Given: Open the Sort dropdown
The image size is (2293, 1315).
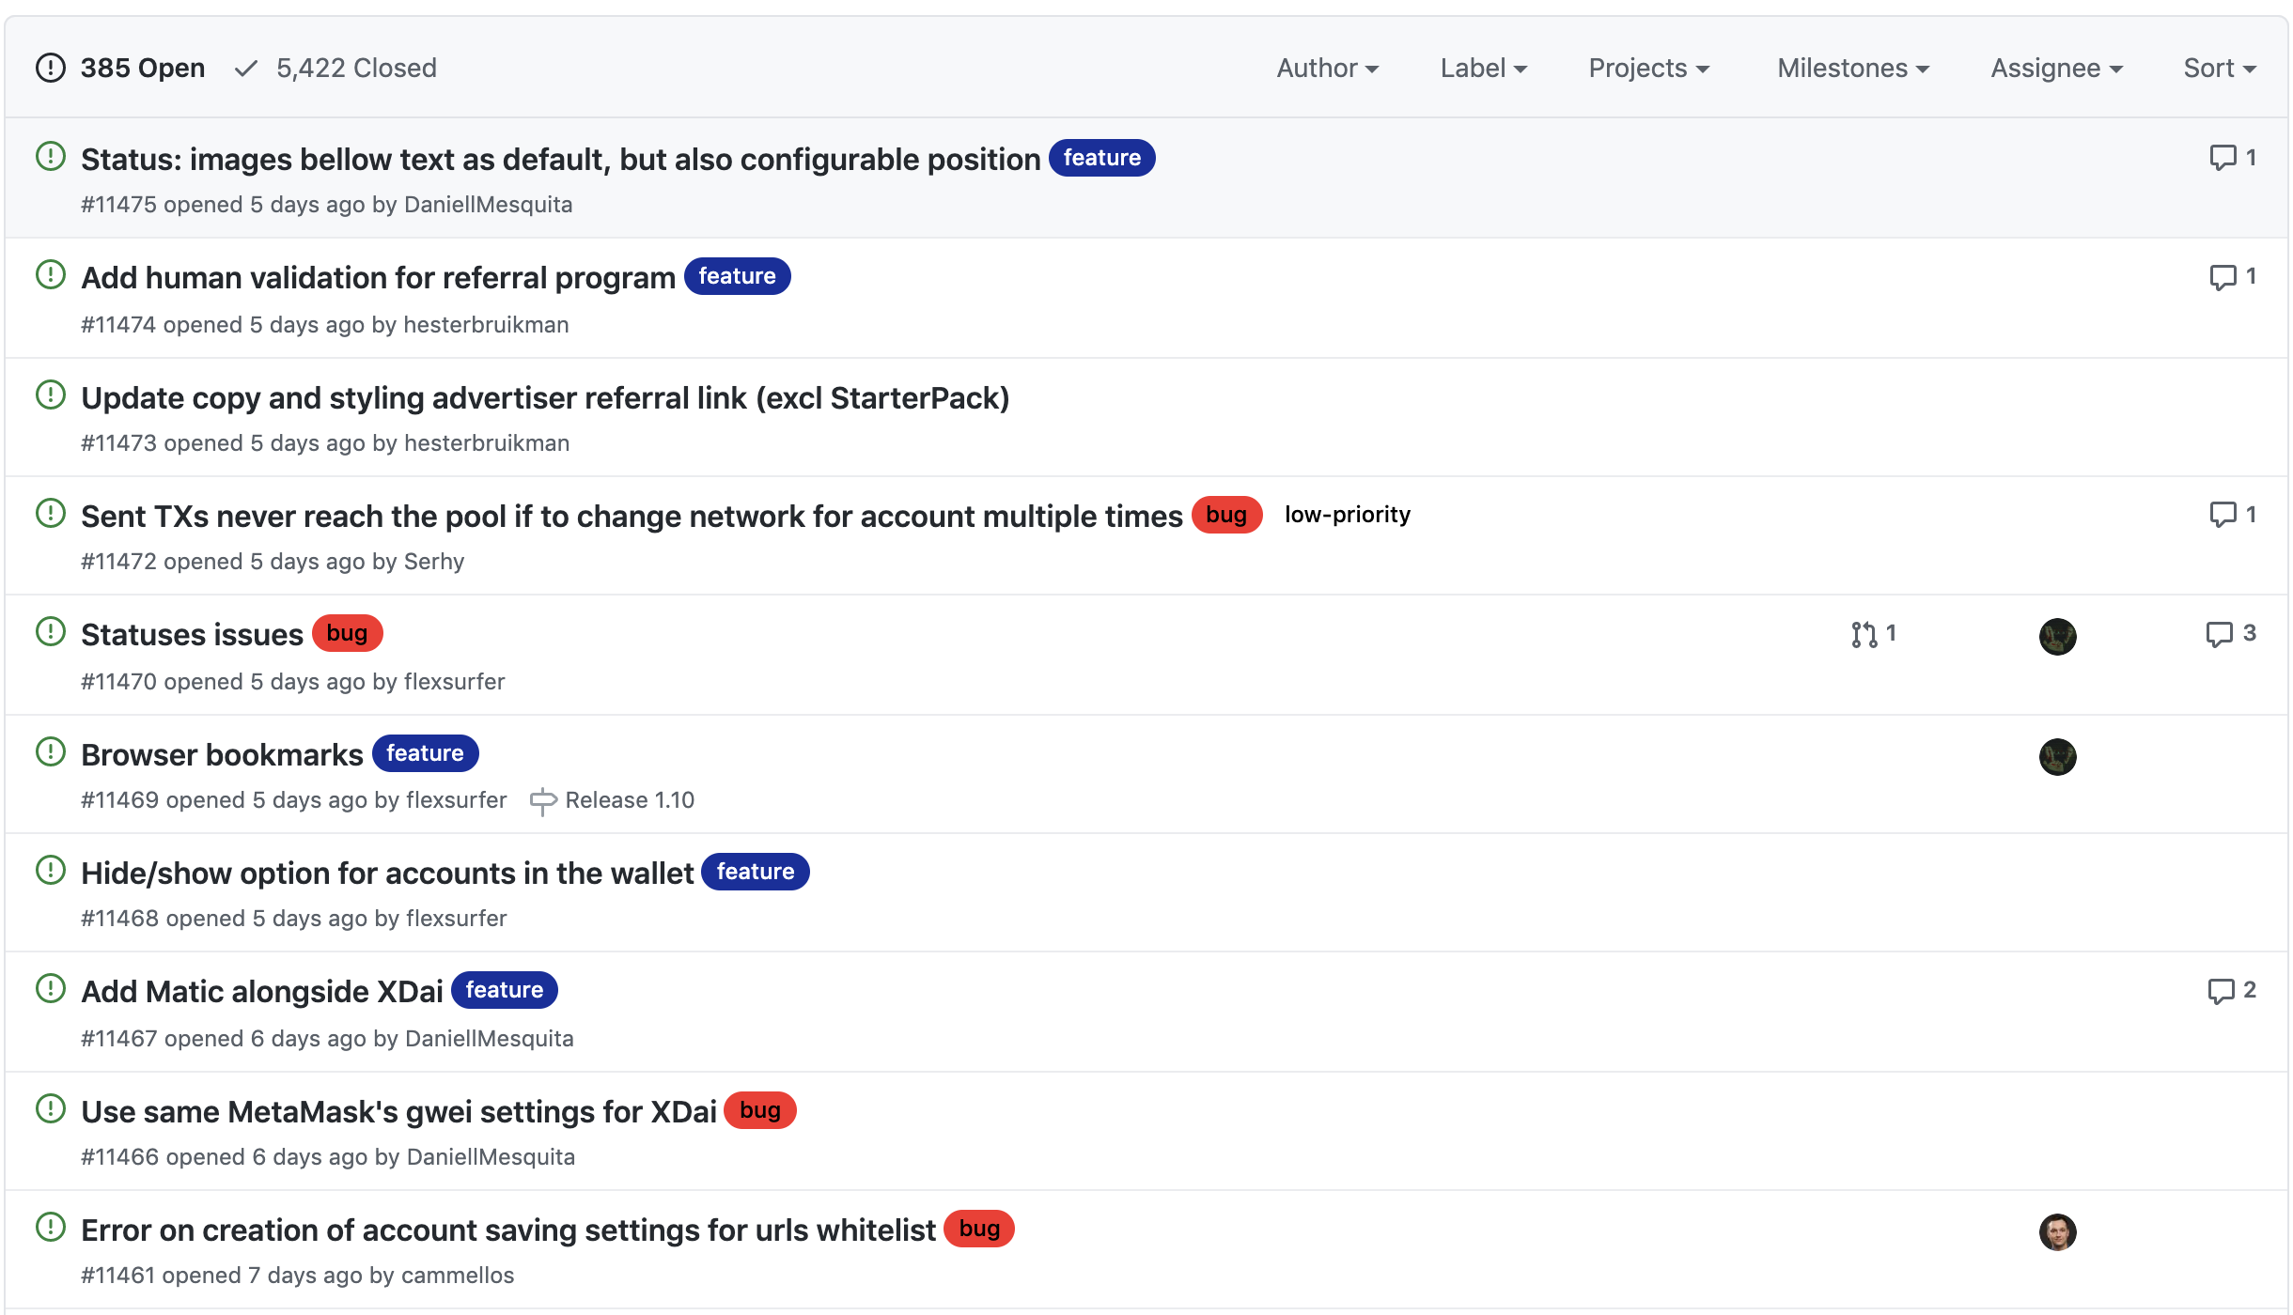Looking at the screenshot, I should click(2219, 69).
